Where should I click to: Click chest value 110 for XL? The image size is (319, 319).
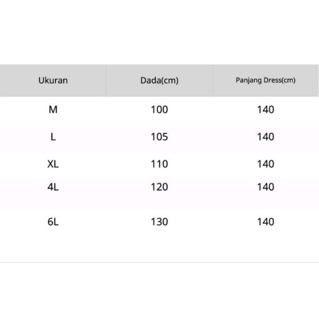pyautogui.click(x=159, y=164)
